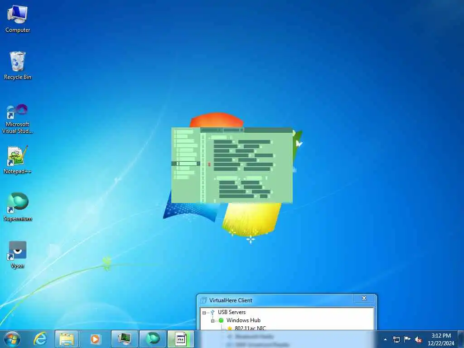464x348 pixels.
Task: Select the Vysor desktop shortcut
Action: [18, 255]
